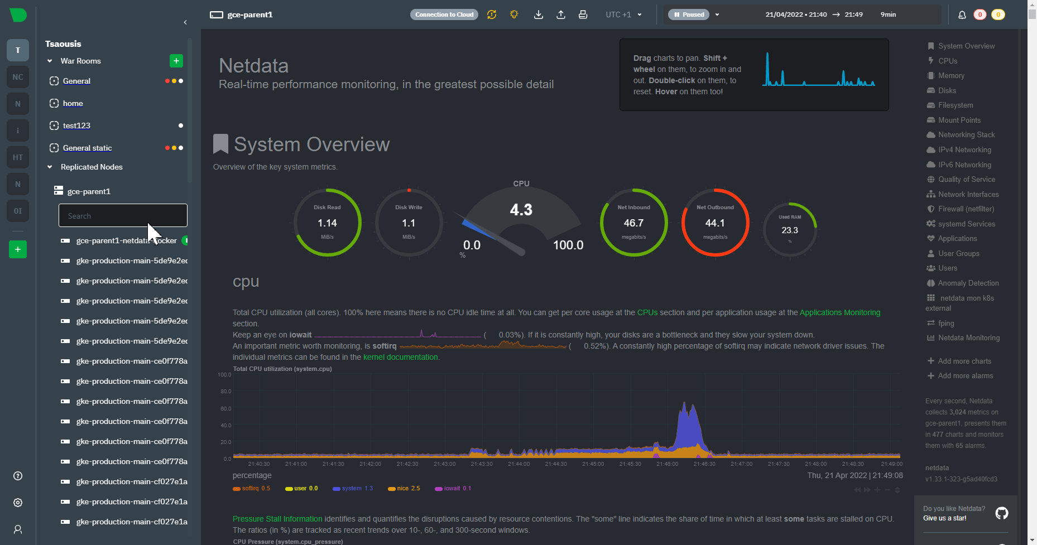Click the node Search field
Screen dimensions: 1037x545
[123, 215]
